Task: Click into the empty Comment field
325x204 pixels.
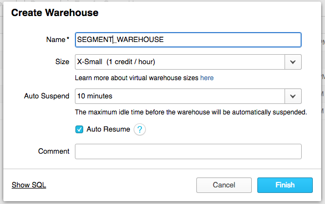Action: 188,151
